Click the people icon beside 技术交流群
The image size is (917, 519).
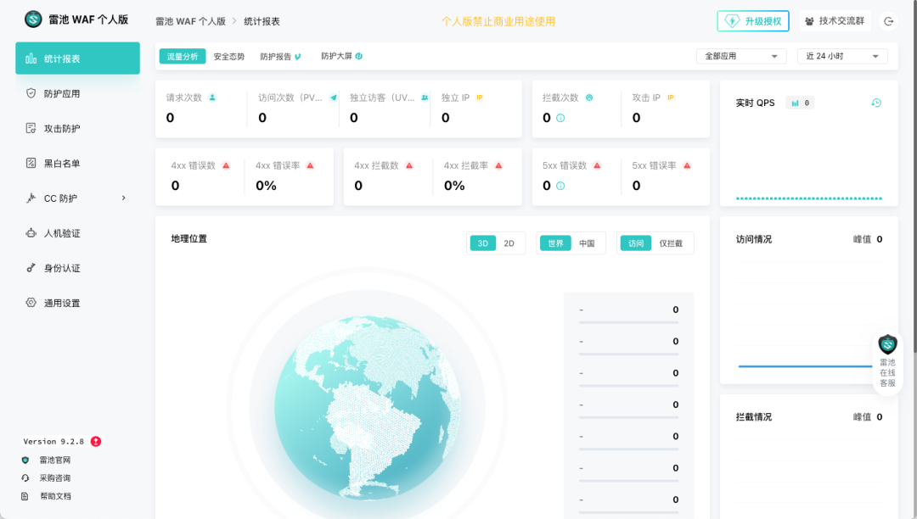(809, 21)
